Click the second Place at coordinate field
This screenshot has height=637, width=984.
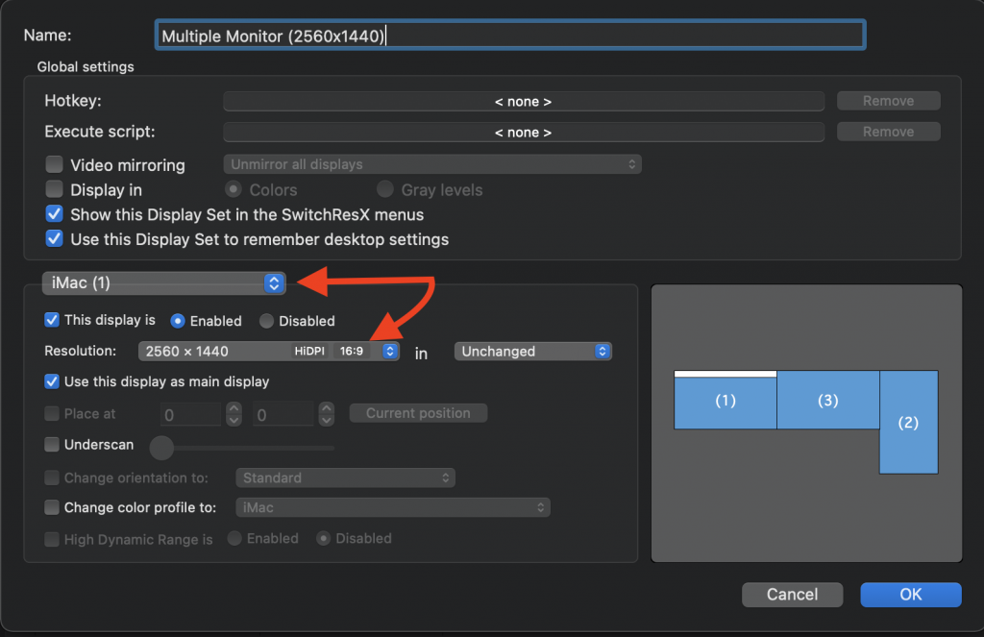(283, 414)
